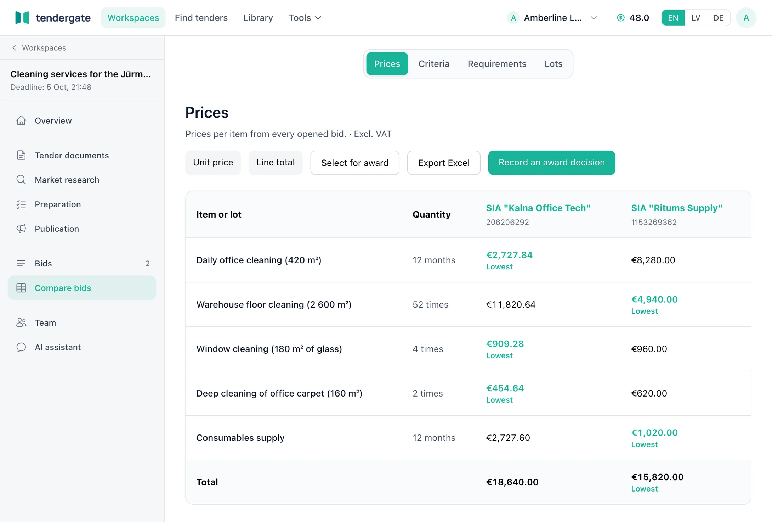Image resolution: width=772 pixels, height=522 pixels.
Task: Switch language to LV
Action: tap(696, 18)
